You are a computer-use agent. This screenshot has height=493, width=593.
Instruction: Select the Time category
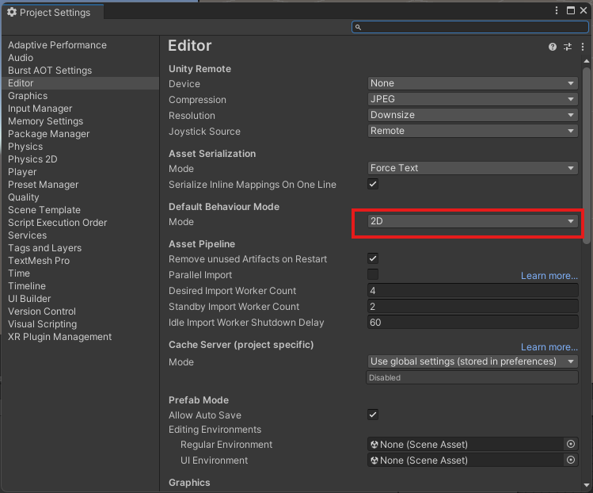[x=18, y=273]
